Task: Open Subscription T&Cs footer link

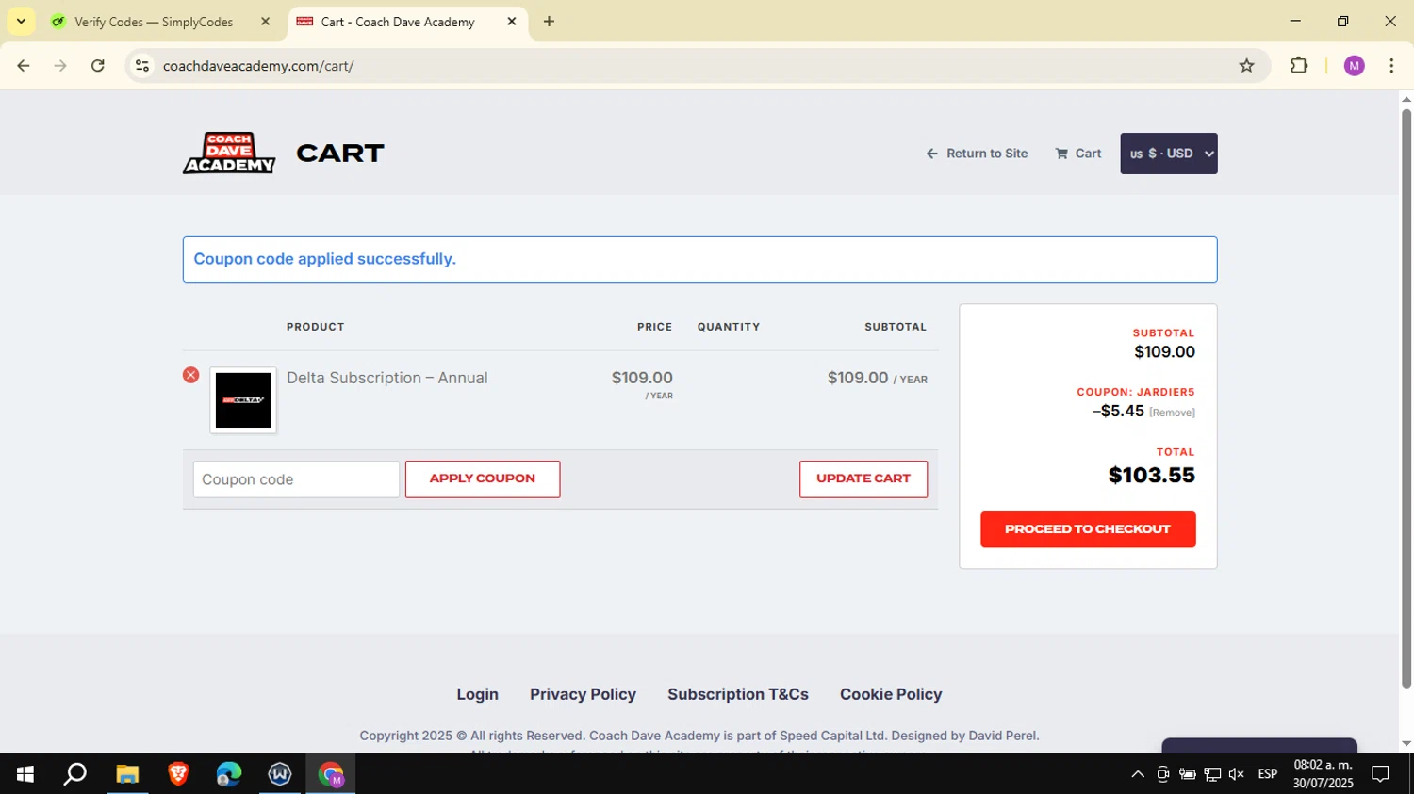Action: coord(738,694)
